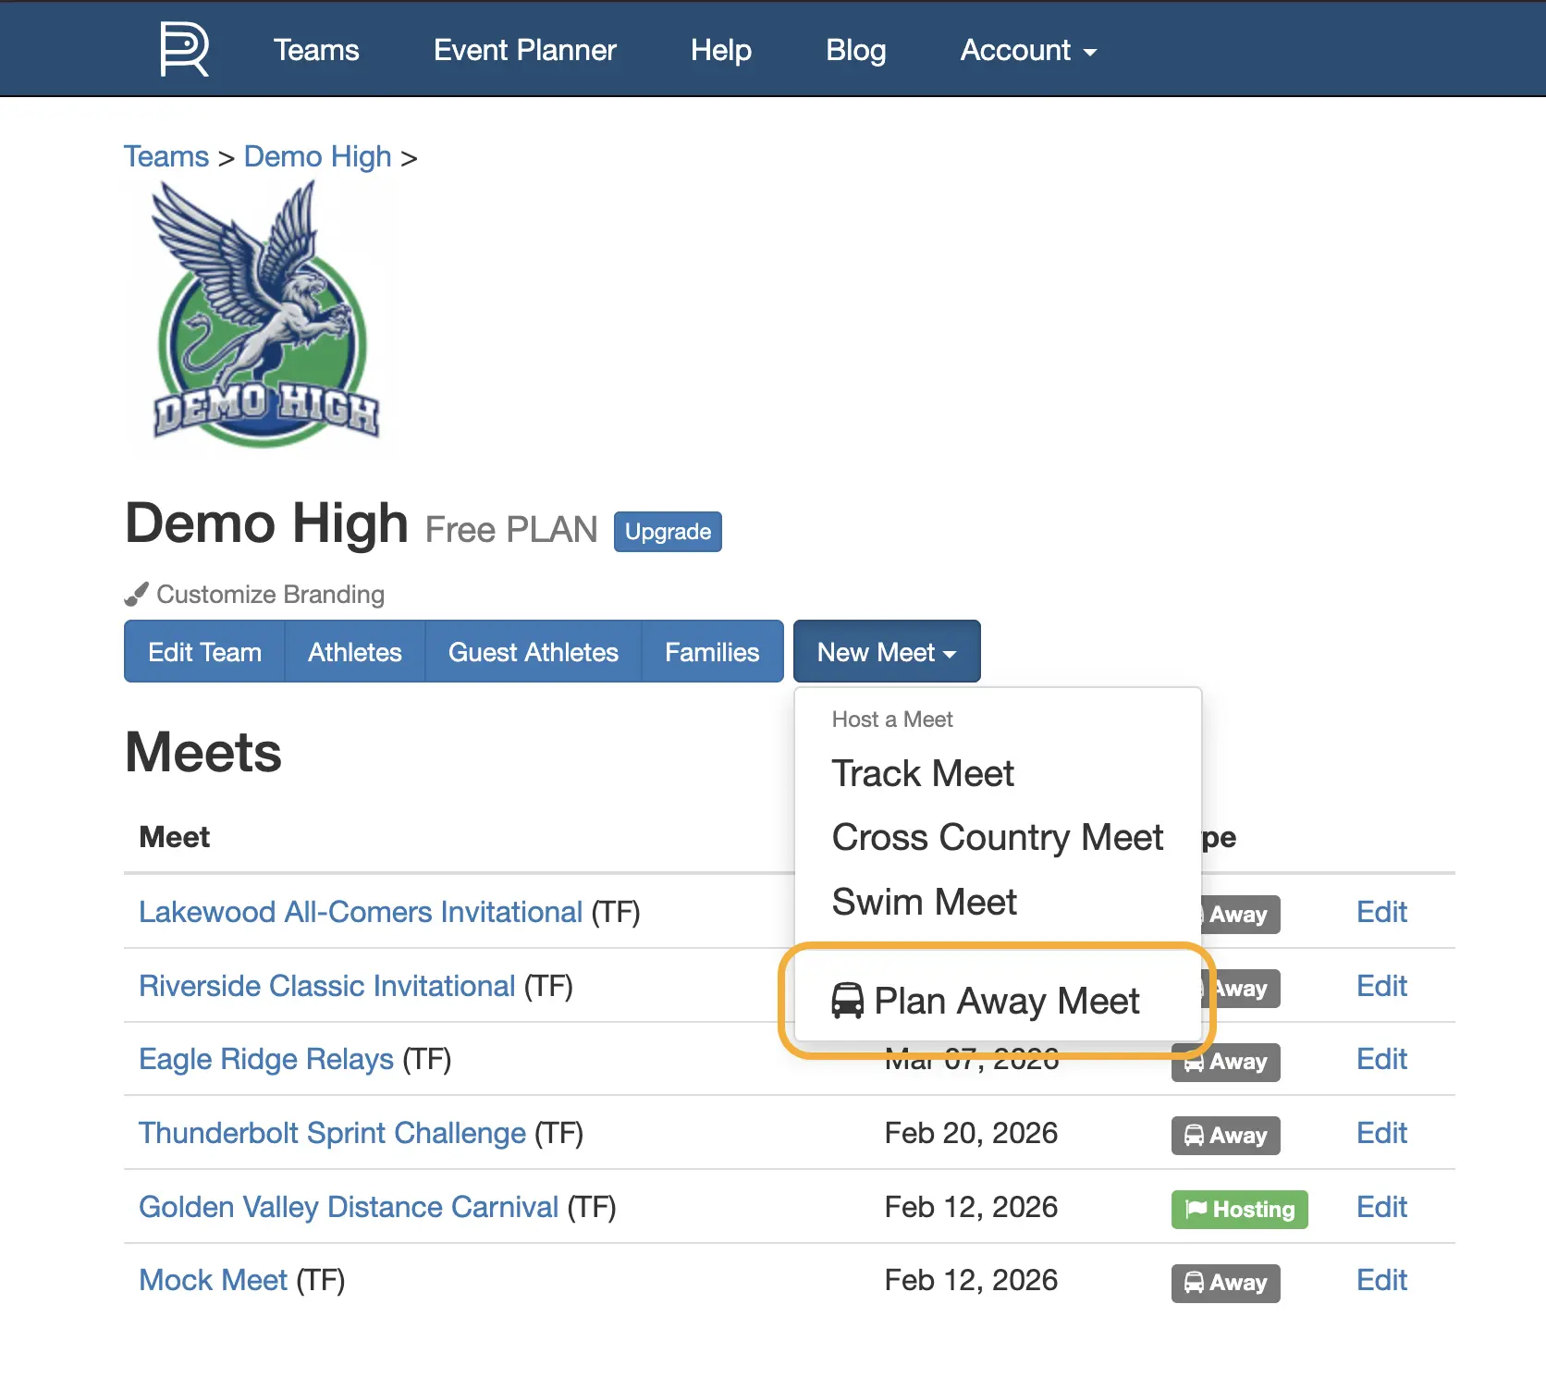Open Thunderbolt Sprint Challenge meet
1546x1378 pixels.
(332, 1133)
